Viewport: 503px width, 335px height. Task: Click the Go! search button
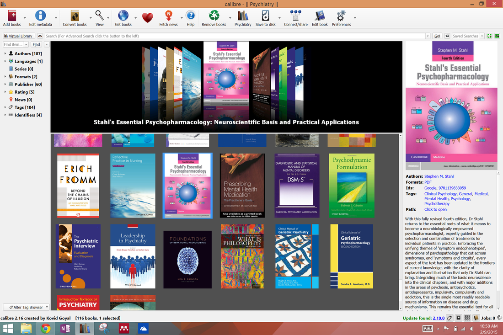pyautogui.click(x=437, y=36)
